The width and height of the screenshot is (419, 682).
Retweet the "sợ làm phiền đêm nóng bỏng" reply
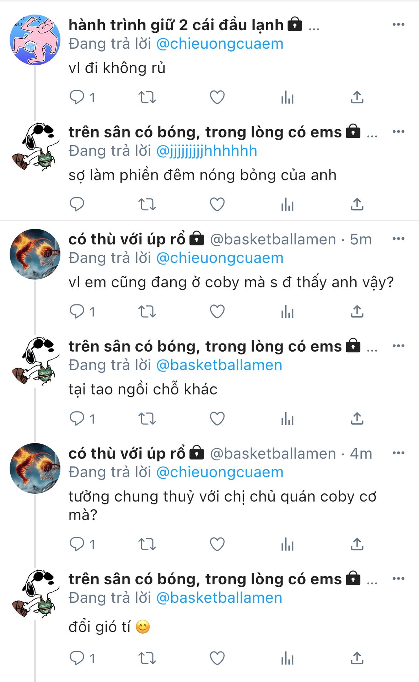(x=147, y=205)
